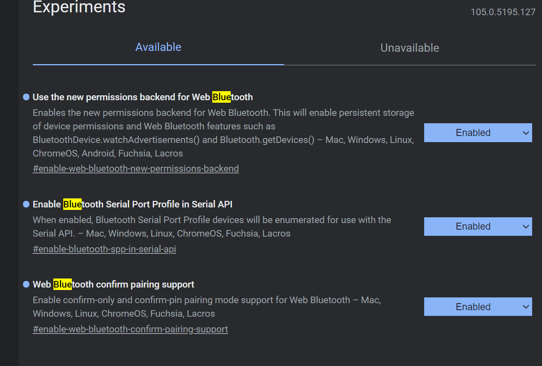This screenshot has height=366, width=542.
Task: Click the blue dot beside the permissions backend flag
Action: pos(25,97)
